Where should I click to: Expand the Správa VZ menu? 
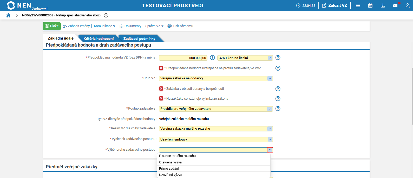(x=154, y=26)
